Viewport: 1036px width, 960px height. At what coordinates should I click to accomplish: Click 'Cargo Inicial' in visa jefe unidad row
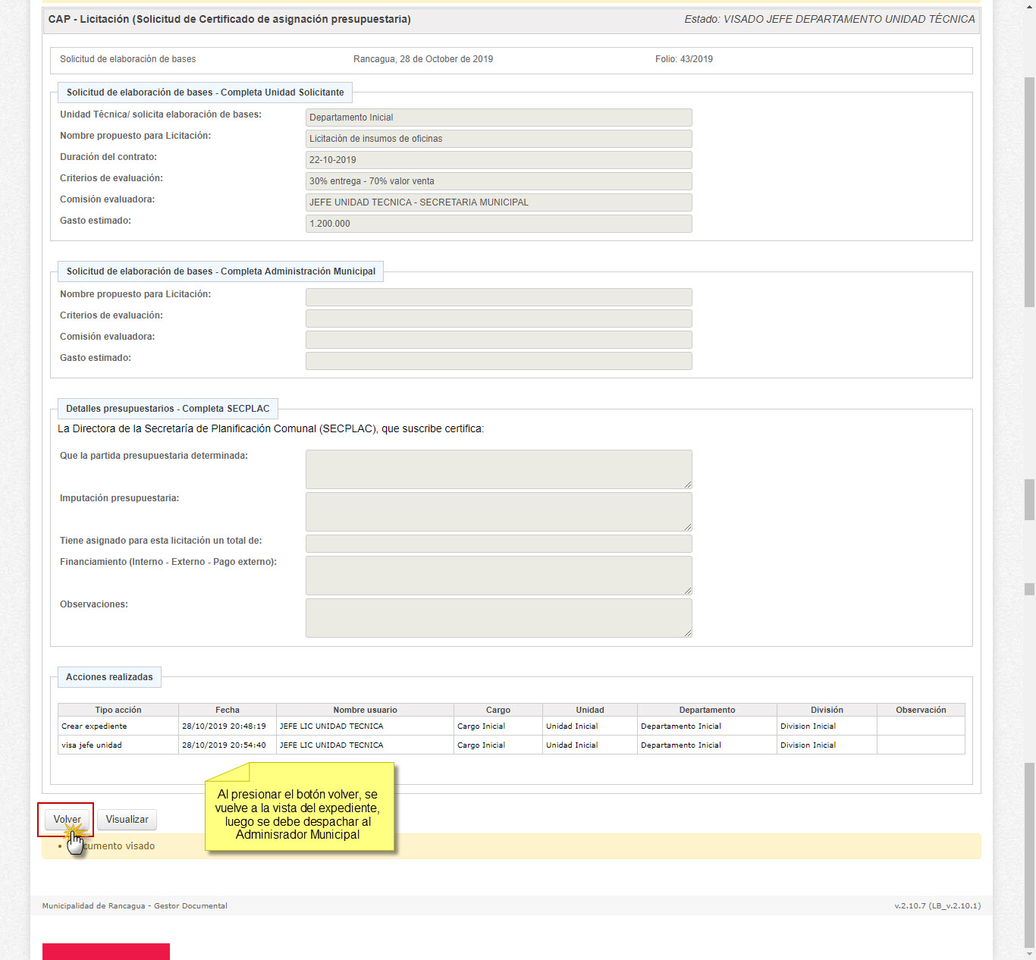point(481,745)
